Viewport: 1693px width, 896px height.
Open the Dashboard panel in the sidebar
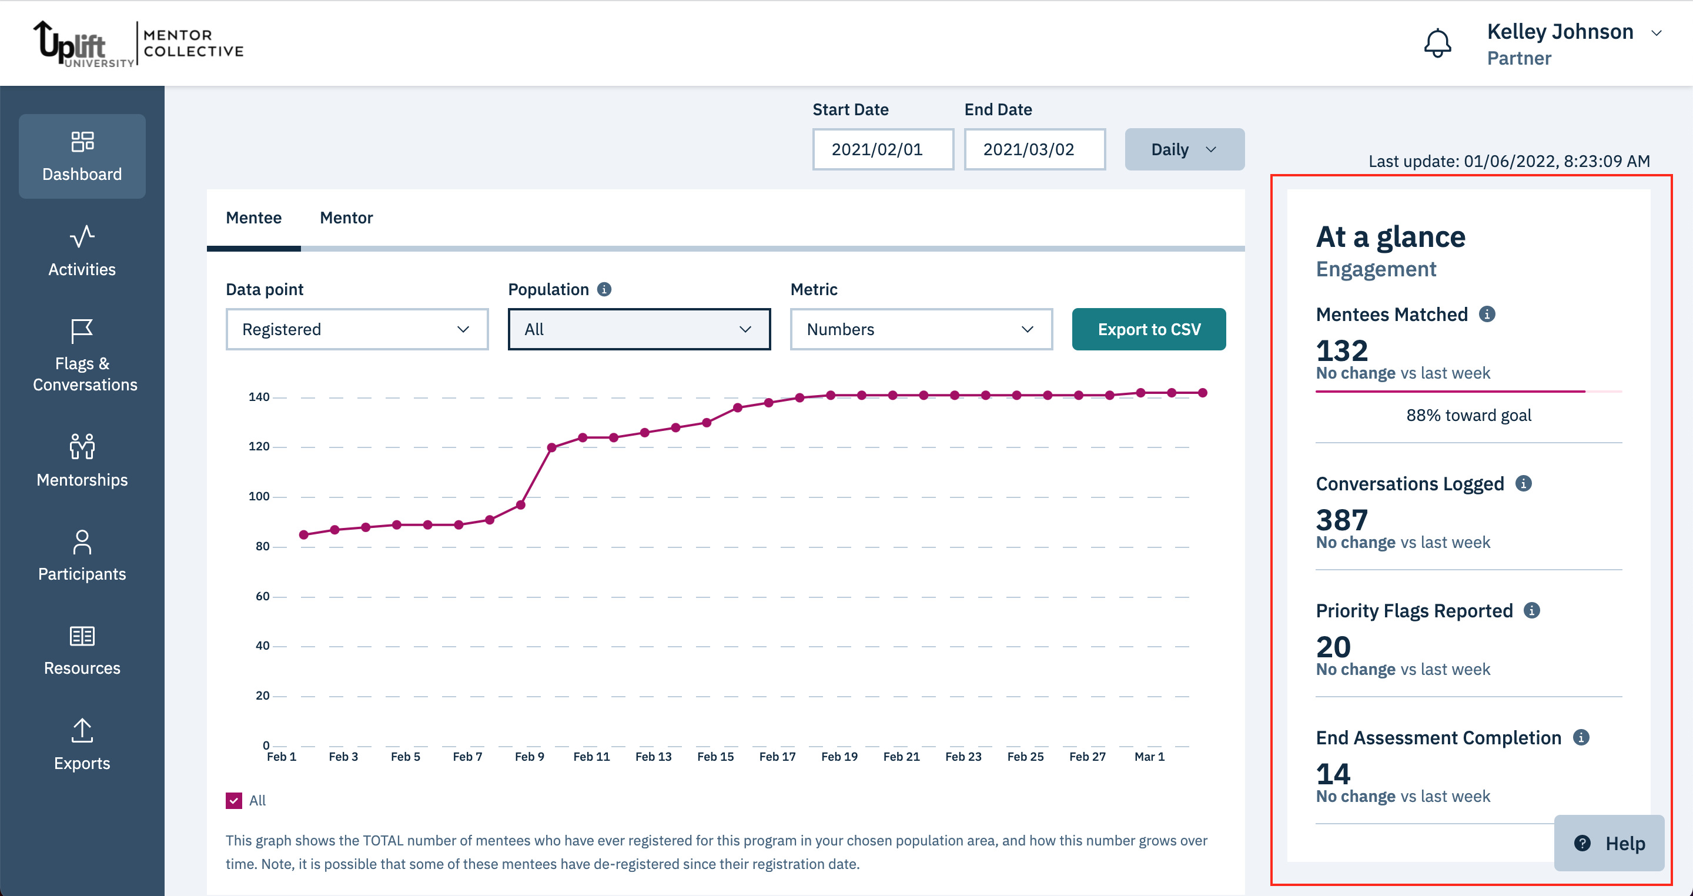pyautogui.click(x=82, y=156)
